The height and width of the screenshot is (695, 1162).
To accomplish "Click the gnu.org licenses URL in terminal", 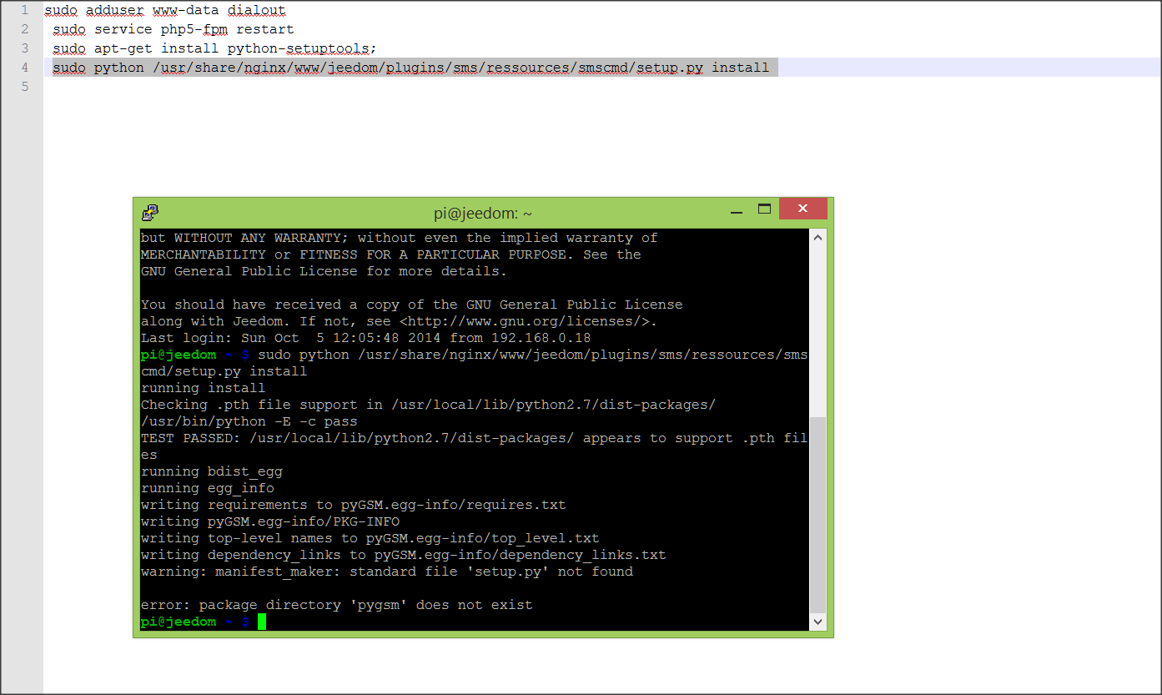I will click(524, 321).
